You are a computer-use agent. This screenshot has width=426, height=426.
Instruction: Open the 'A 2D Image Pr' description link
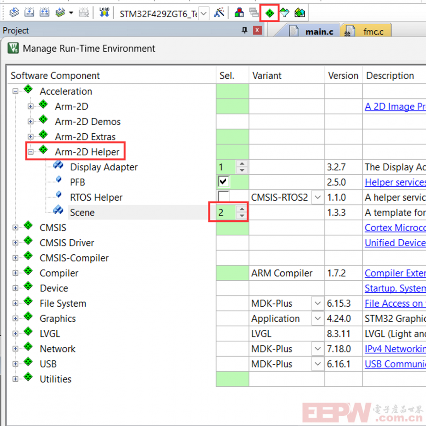(395, 106)
